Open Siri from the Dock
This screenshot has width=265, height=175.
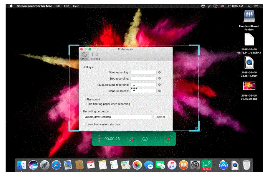(x=33, y=165)
